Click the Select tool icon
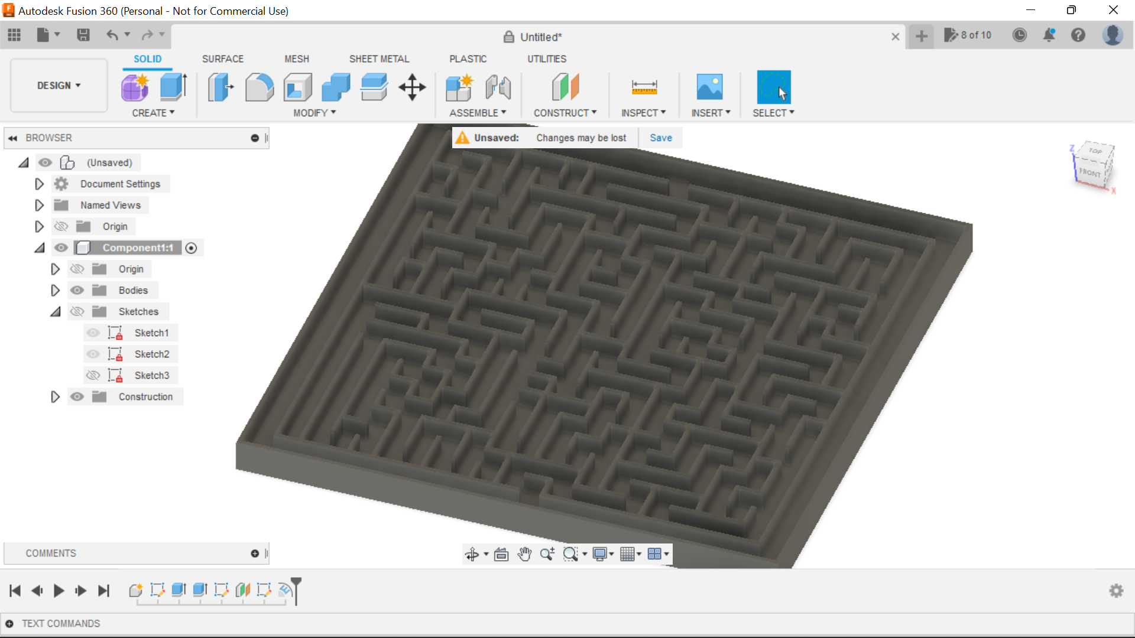The width and height of the screenshot is (1135, 638). coord(773,87)
